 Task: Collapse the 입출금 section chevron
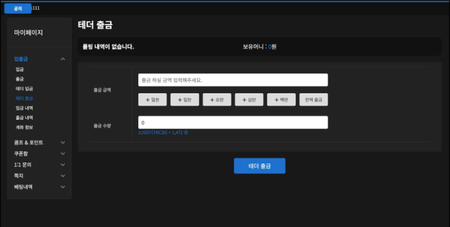63,59
